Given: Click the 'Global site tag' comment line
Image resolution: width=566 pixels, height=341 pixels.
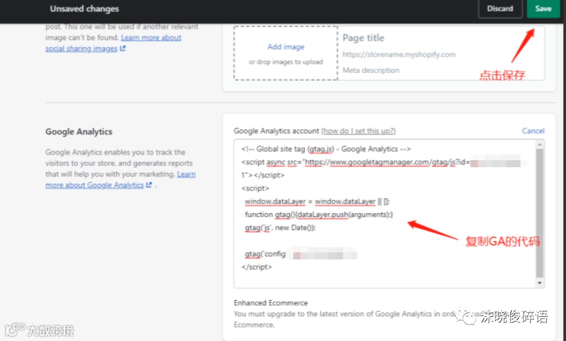Looking at the screenshot, I should tap(326, 149).
